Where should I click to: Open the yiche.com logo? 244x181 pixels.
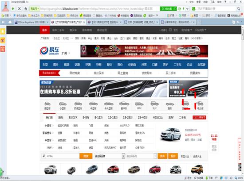(x=50, y=51)
